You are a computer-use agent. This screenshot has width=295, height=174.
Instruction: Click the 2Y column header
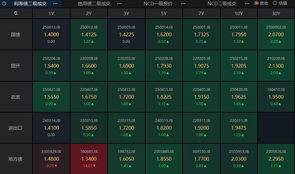click(x=89, y=13)
